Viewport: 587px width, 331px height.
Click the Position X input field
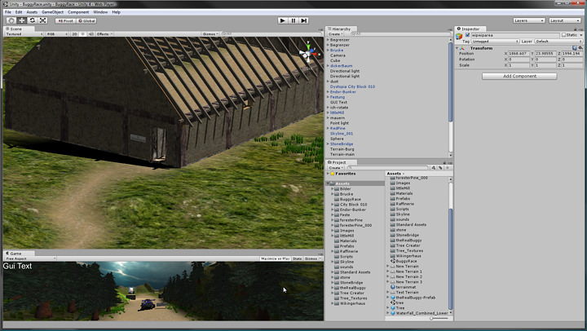coord(519,54)
